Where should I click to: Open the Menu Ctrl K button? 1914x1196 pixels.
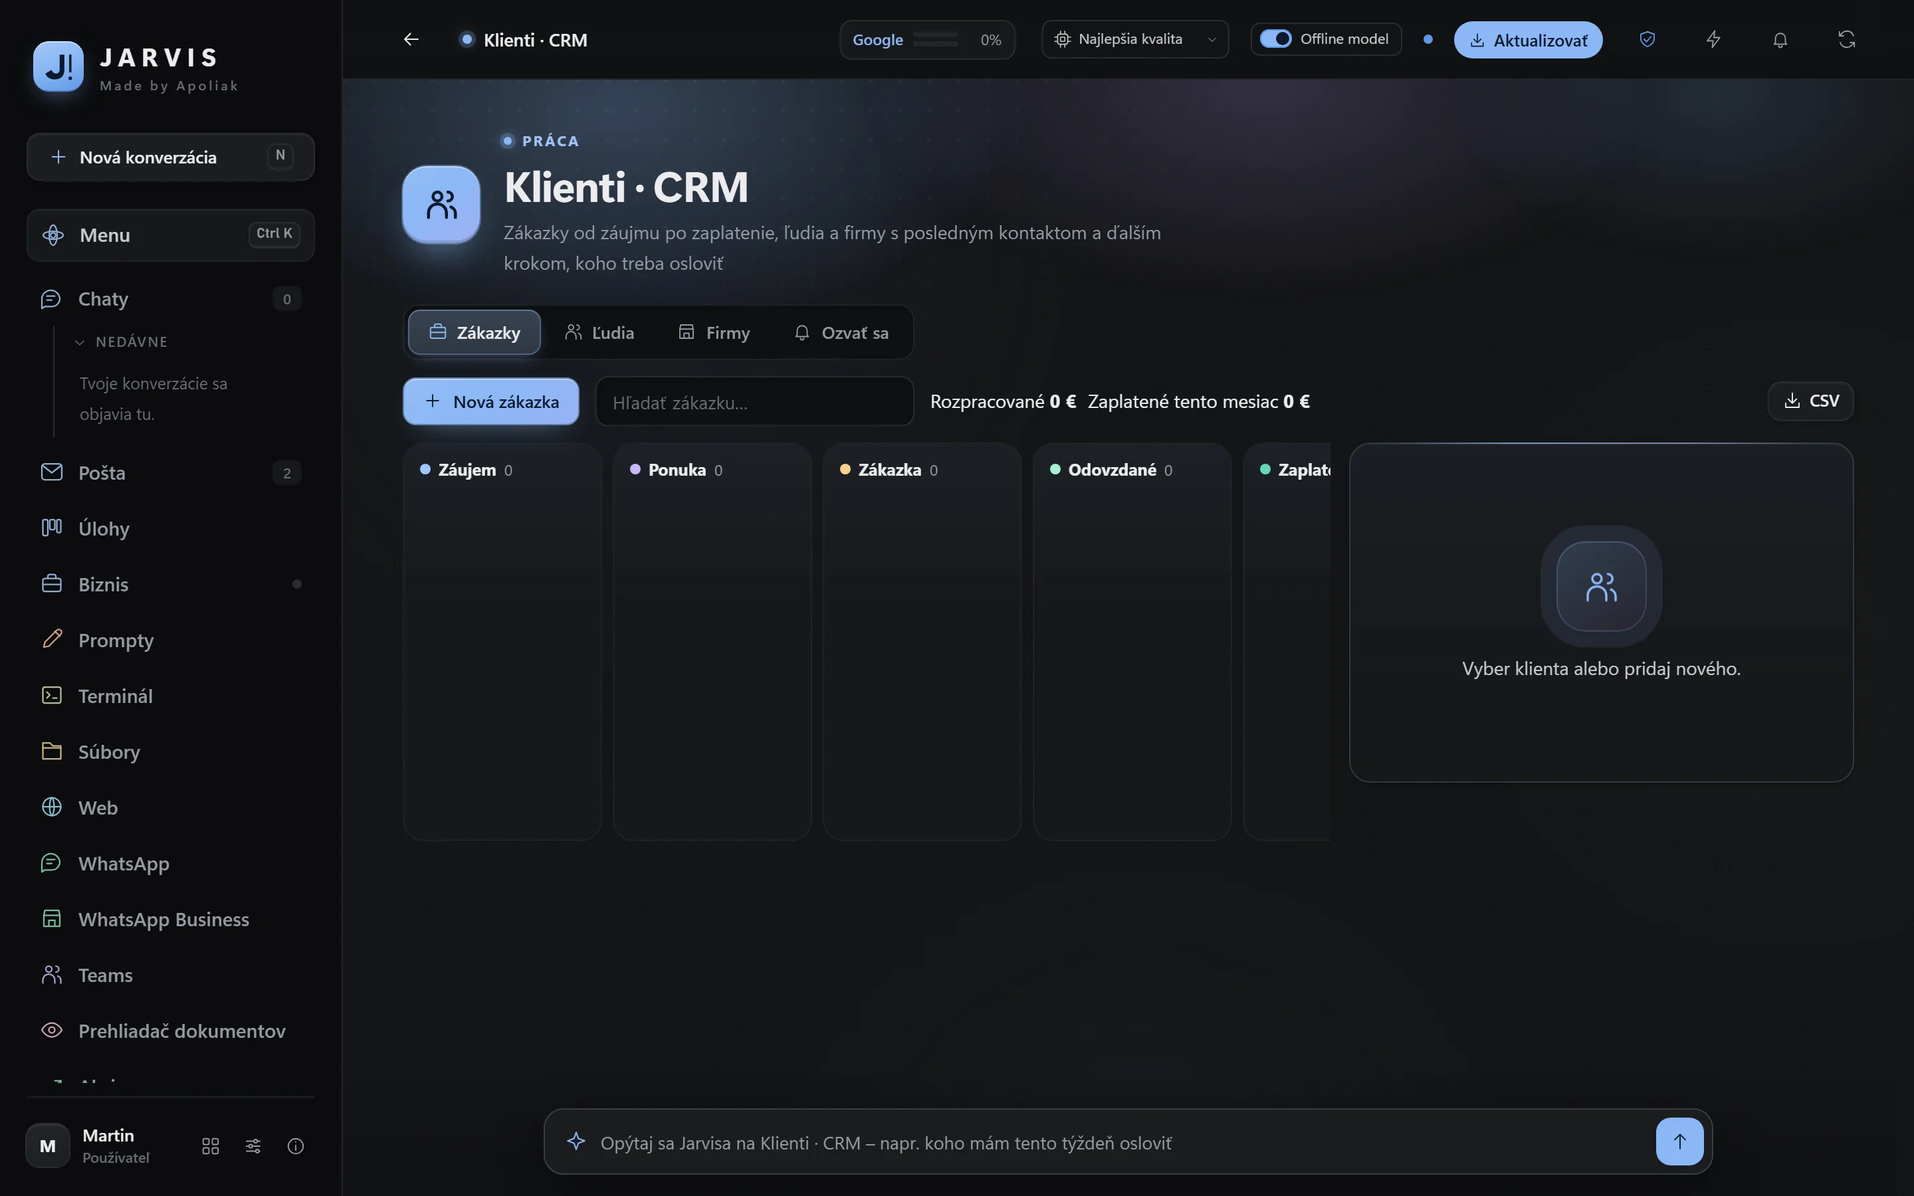[x=171, y=235]
